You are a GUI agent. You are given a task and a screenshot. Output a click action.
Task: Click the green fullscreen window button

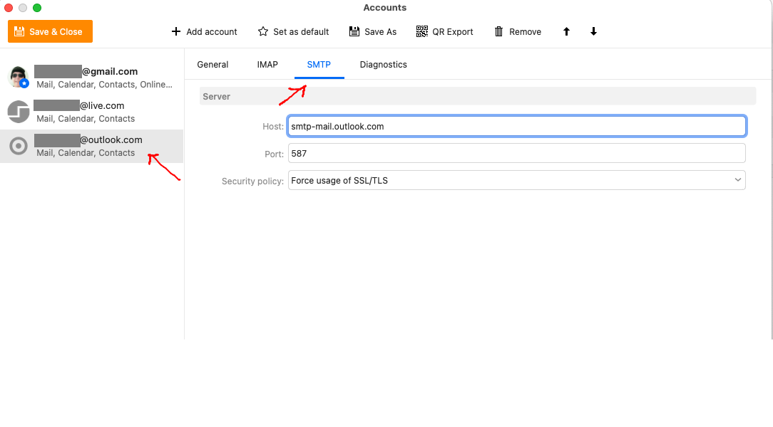pyautogui.click(x=37, y=8)
